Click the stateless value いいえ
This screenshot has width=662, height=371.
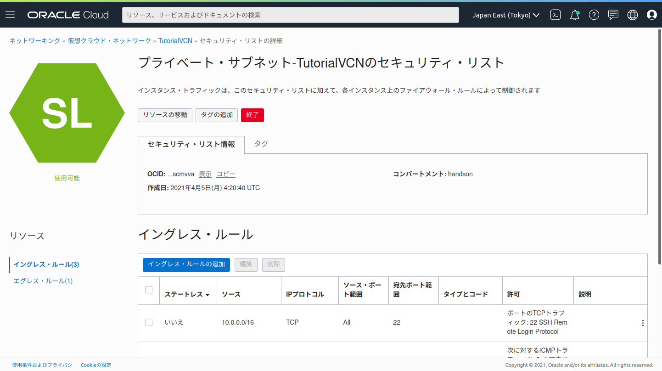pos(174,322)
